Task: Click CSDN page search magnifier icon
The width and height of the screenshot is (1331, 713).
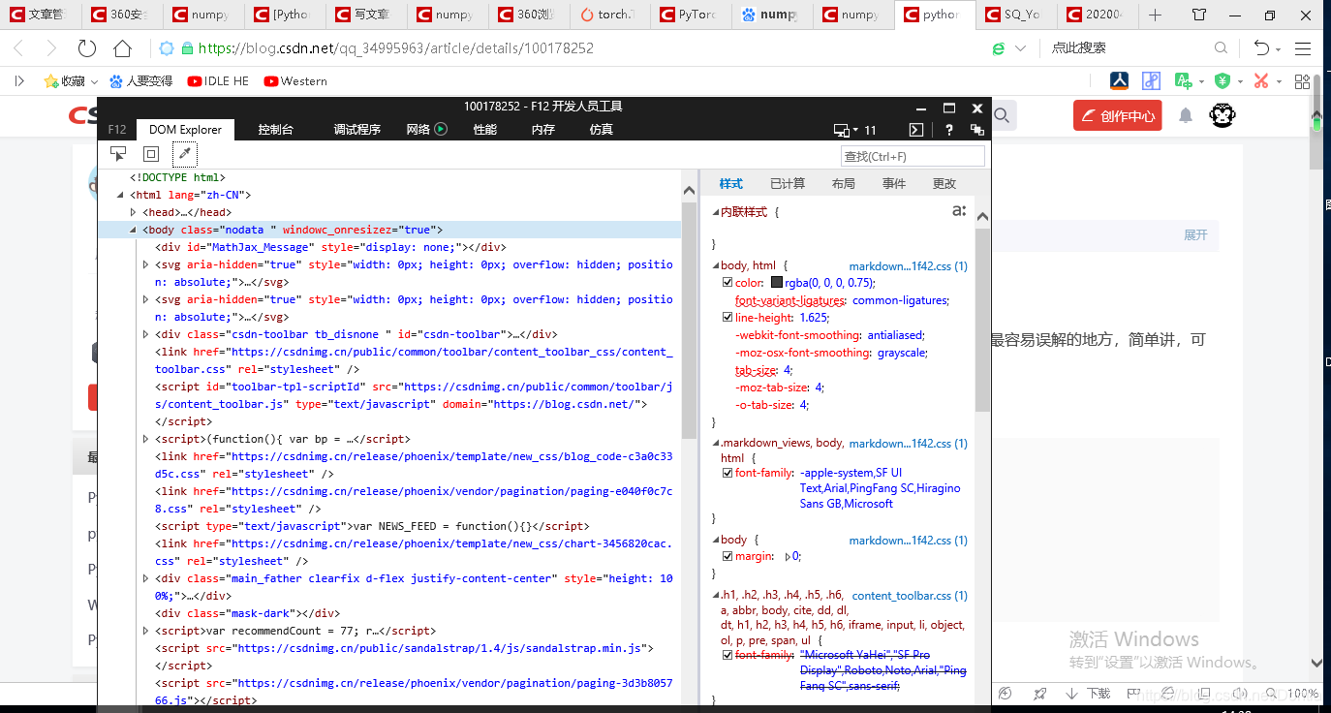Action: (x=1002, y=116)
